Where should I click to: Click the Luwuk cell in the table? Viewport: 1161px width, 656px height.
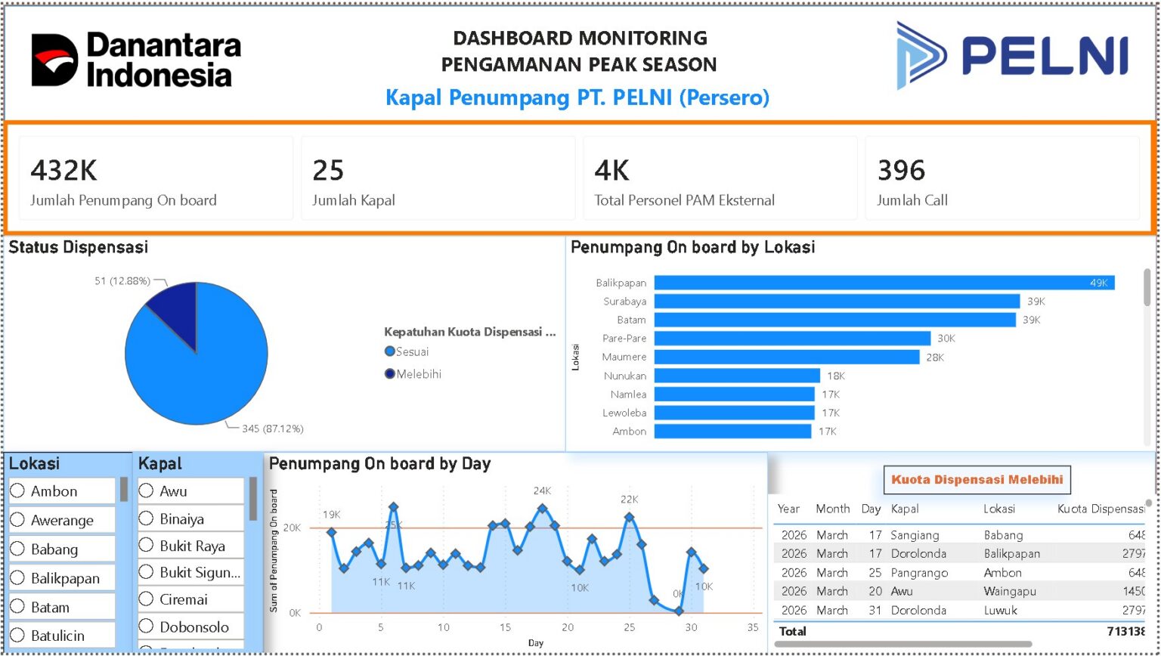click(x=1001, y=610)
